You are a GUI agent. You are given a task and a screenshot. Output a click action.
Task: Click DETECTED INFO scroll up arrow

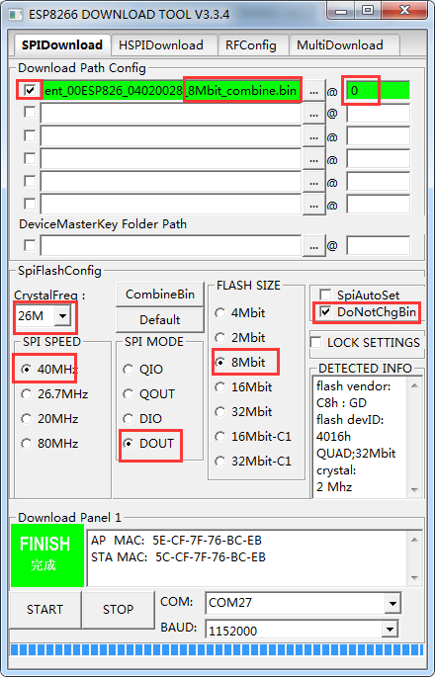[x=414, y=385]
